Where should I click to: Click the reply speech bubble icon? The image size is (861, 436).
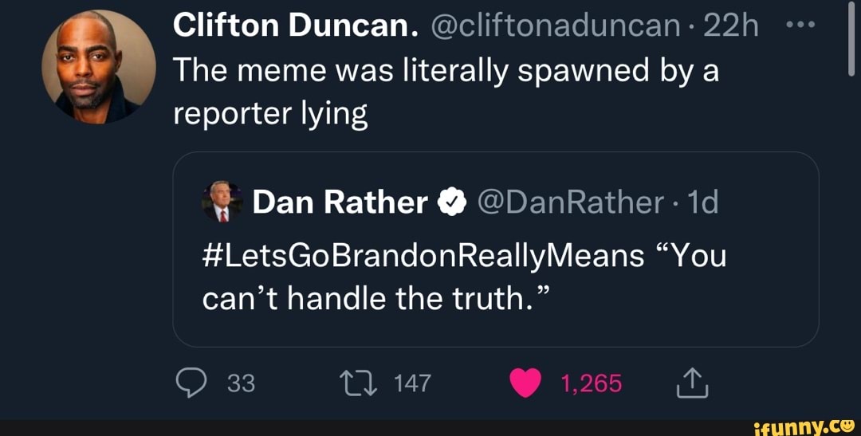[x=190, y=384]
